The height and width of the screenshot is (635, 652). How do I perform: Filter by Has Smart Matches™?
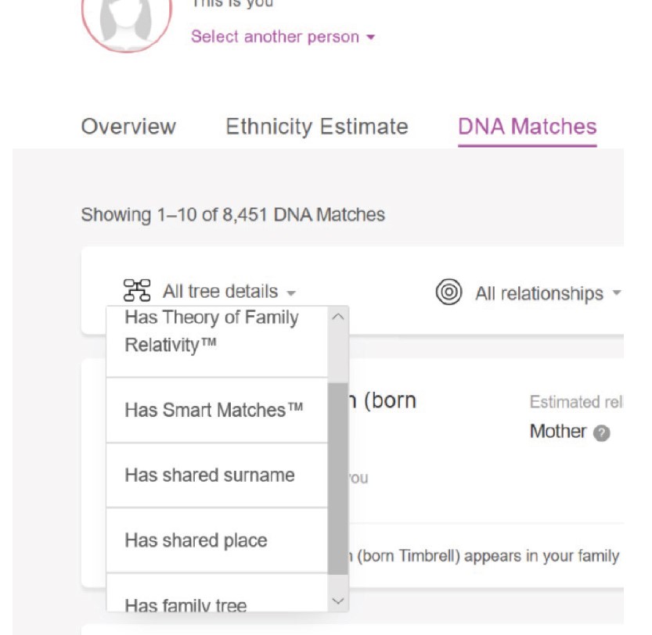pyautogui.click(x=214, y=410)
